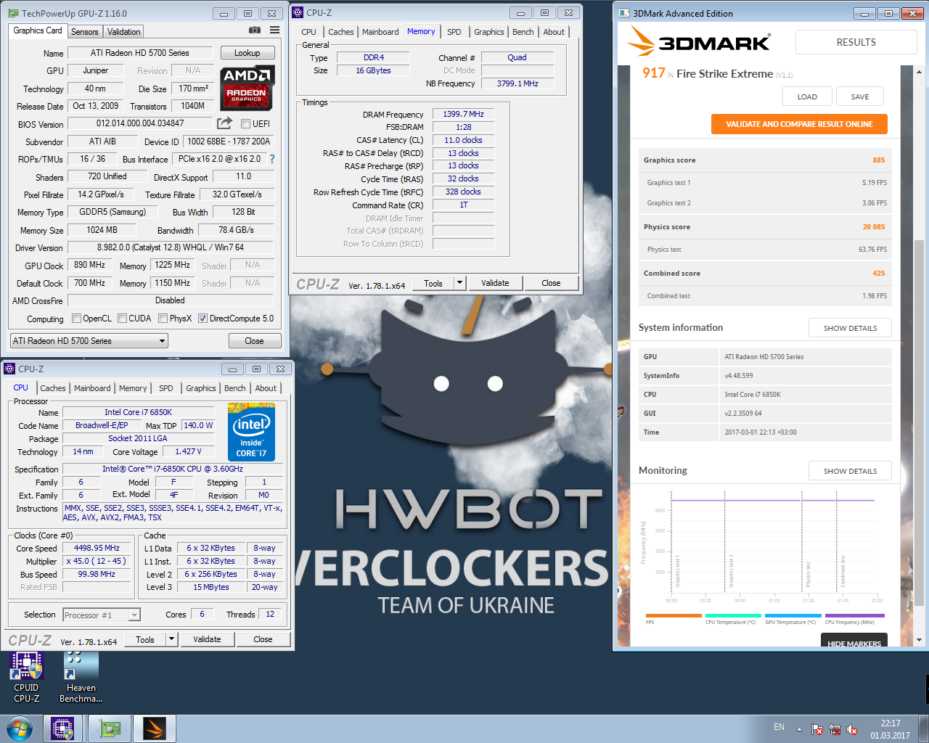Click the Memory CPU-Z window title icon
The height and width of the screenshot is (743, 929).
click(298, 12)
